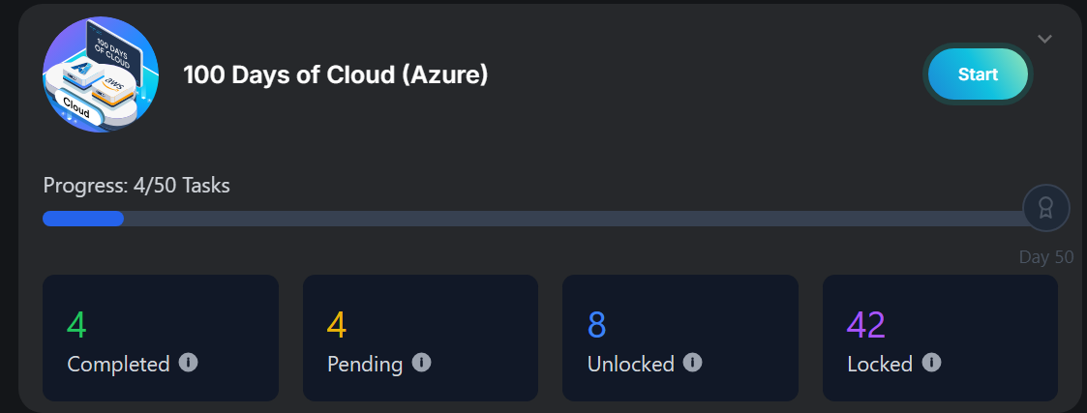Image resolution: width=1087 pixels, height=413 pixels.
Task: Select the Progress: 4/50 Tasks text
Action: tap(136, 185)
